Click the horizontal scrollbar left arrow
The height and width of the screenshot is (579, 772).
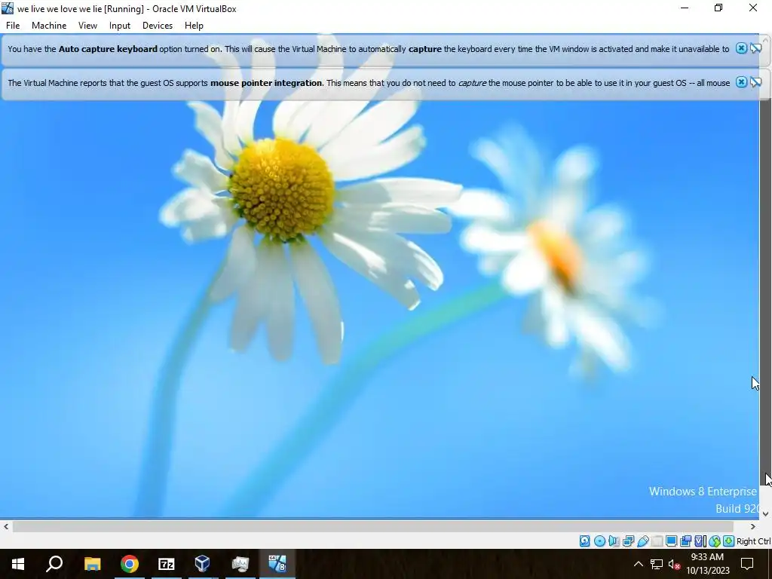[x=6, y=526]
